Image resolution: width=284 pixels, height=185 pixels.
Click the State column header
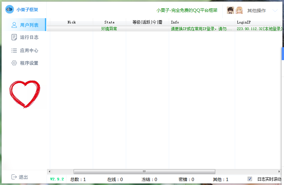click(109, 22)
